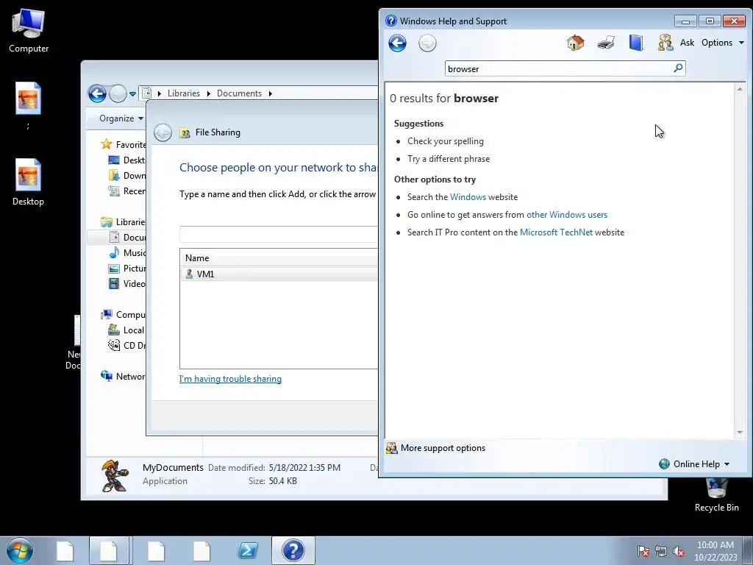Image resolution: width=753 pixels, height=565 pixels.
Task: Click the File Sharing dialog back arrow
Action: pyautogui.click(x=163, y=132)
